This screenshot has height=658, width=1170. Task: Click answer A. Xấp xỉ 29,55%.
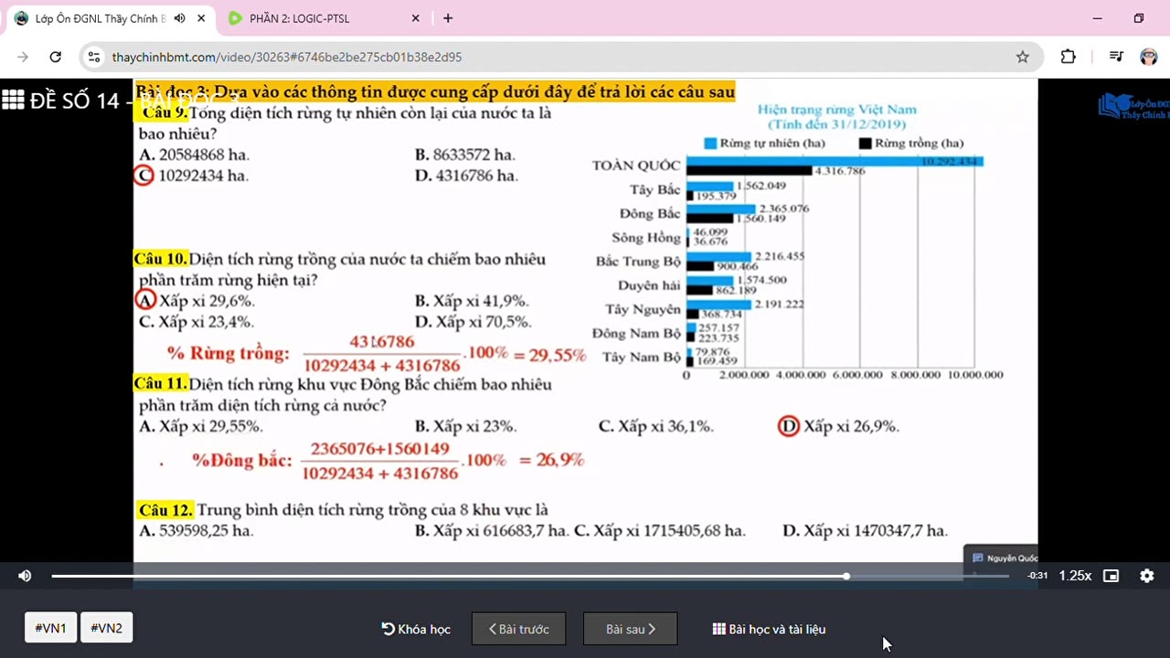coord(201,427)
